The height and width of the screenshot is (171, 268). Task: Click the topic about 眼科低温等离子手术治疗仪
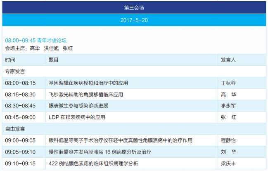(x=120, y=140)
